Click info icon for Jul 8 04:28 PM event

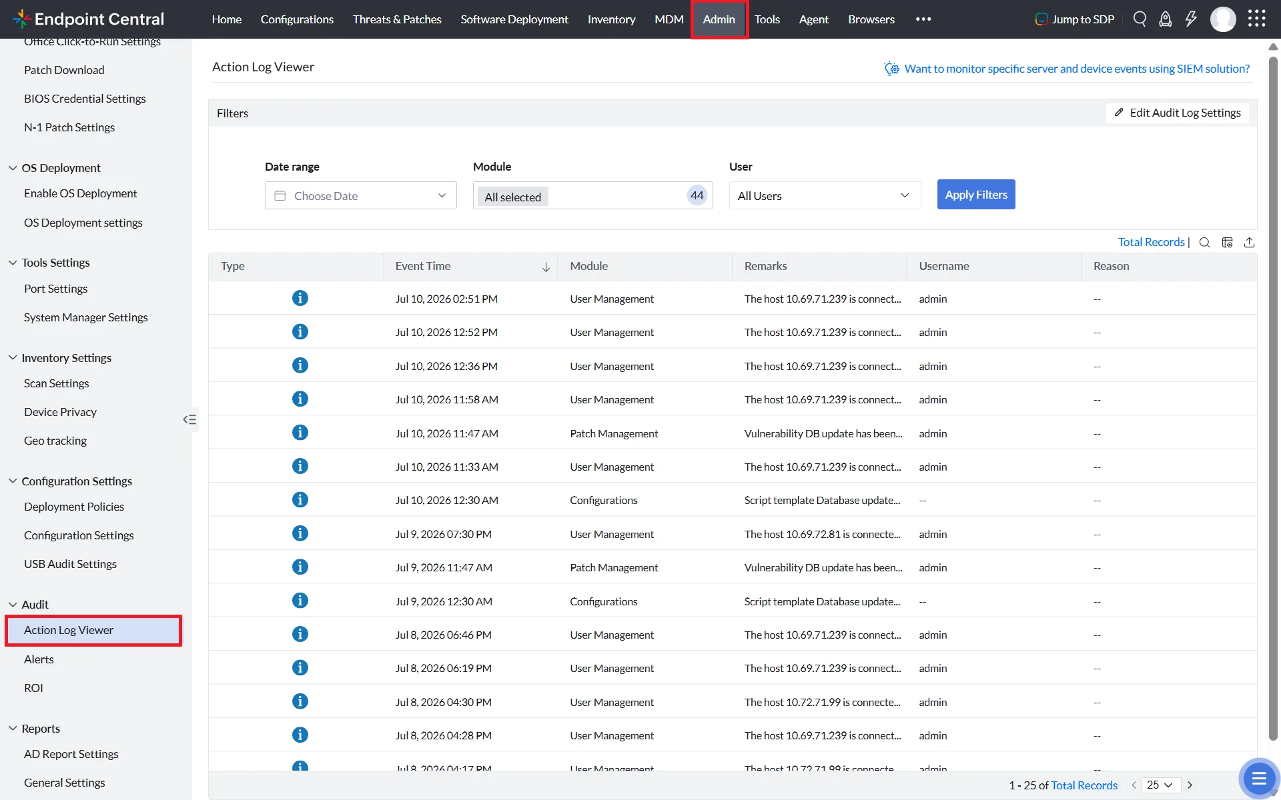(x=300, y=735)
